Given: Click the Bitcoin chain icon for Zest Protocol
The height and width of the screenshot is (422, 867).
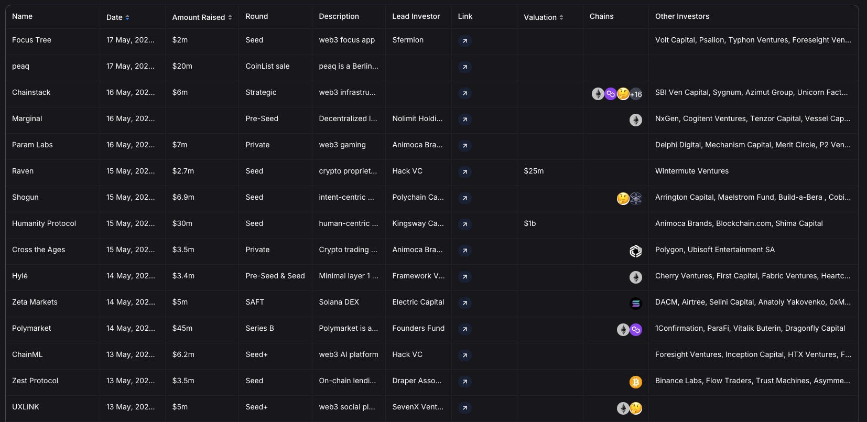Looking at the screenshot, I should click(636, 382).
